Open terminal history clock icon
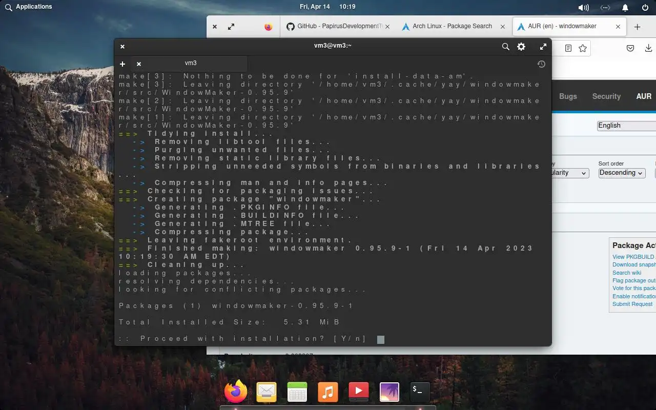 click(x=541, y=64)
